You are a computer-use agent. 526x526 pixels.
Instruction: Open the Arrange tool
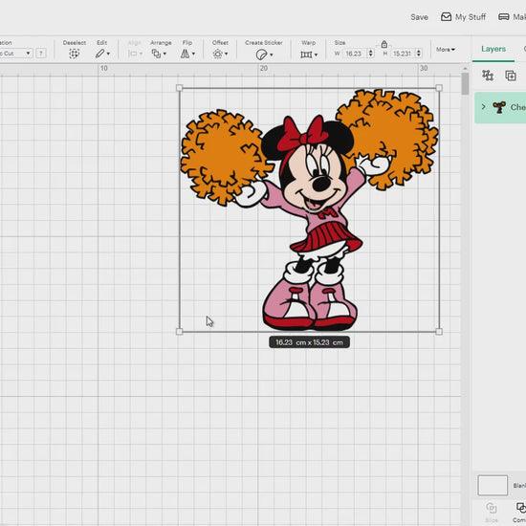(x=156, y=54)
